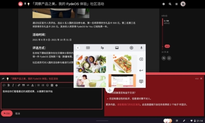
Task: Open the globe language icon in header
Action: tap(164, 4)
